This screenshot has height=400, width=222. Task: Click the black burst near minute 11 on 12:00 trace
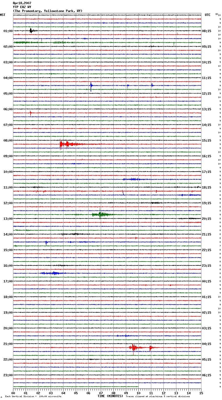[x=156, y=203]
